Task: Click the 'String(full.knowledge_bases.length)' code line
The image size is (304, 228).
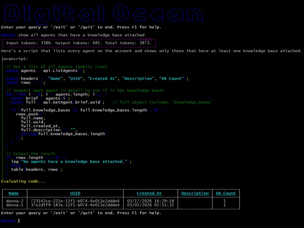Action: tap(64, 134)
